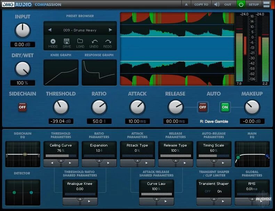Viewport: 275px width, 211px height.
Task: Click the Response Graph display
Action: pyautogui.click(x=99, y=73)
